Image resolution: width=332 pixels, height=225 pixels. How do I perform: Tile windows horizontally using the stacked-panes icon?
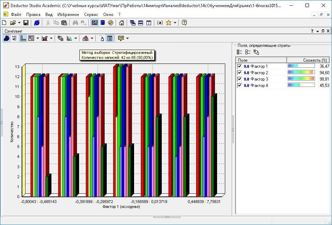coord(140,23)
